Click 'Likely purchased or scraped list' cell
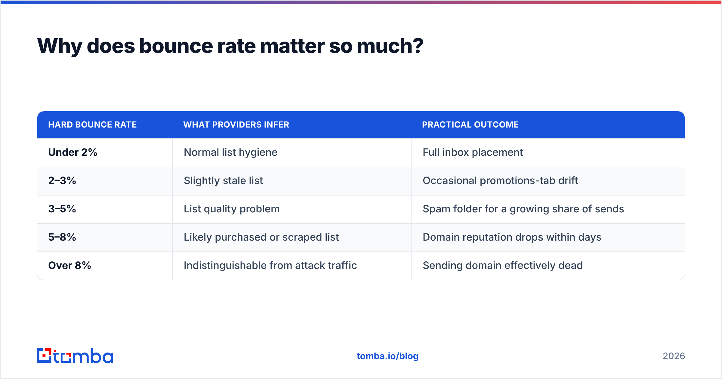Screen dimensions: 722x379 292,238
